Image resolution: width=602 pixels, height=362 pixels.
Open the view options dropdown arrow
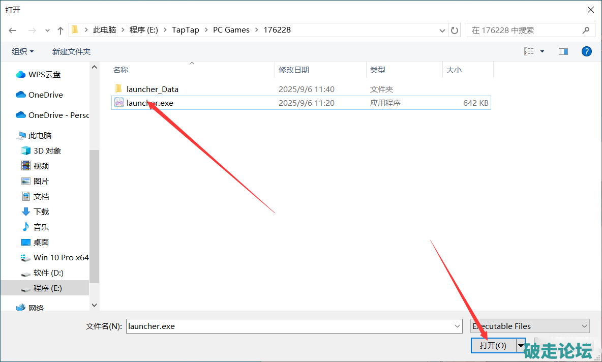point(542,51)
